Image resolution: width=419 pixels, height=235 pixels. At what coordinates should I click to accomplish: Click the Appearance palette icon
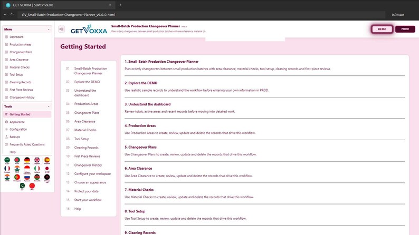(x=6, y=122)
